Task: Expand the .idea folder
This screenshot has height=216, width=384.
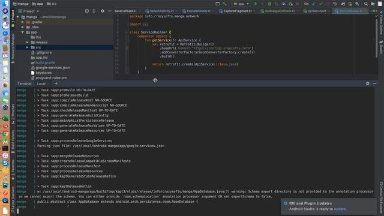Action: [x=23, y=27]
